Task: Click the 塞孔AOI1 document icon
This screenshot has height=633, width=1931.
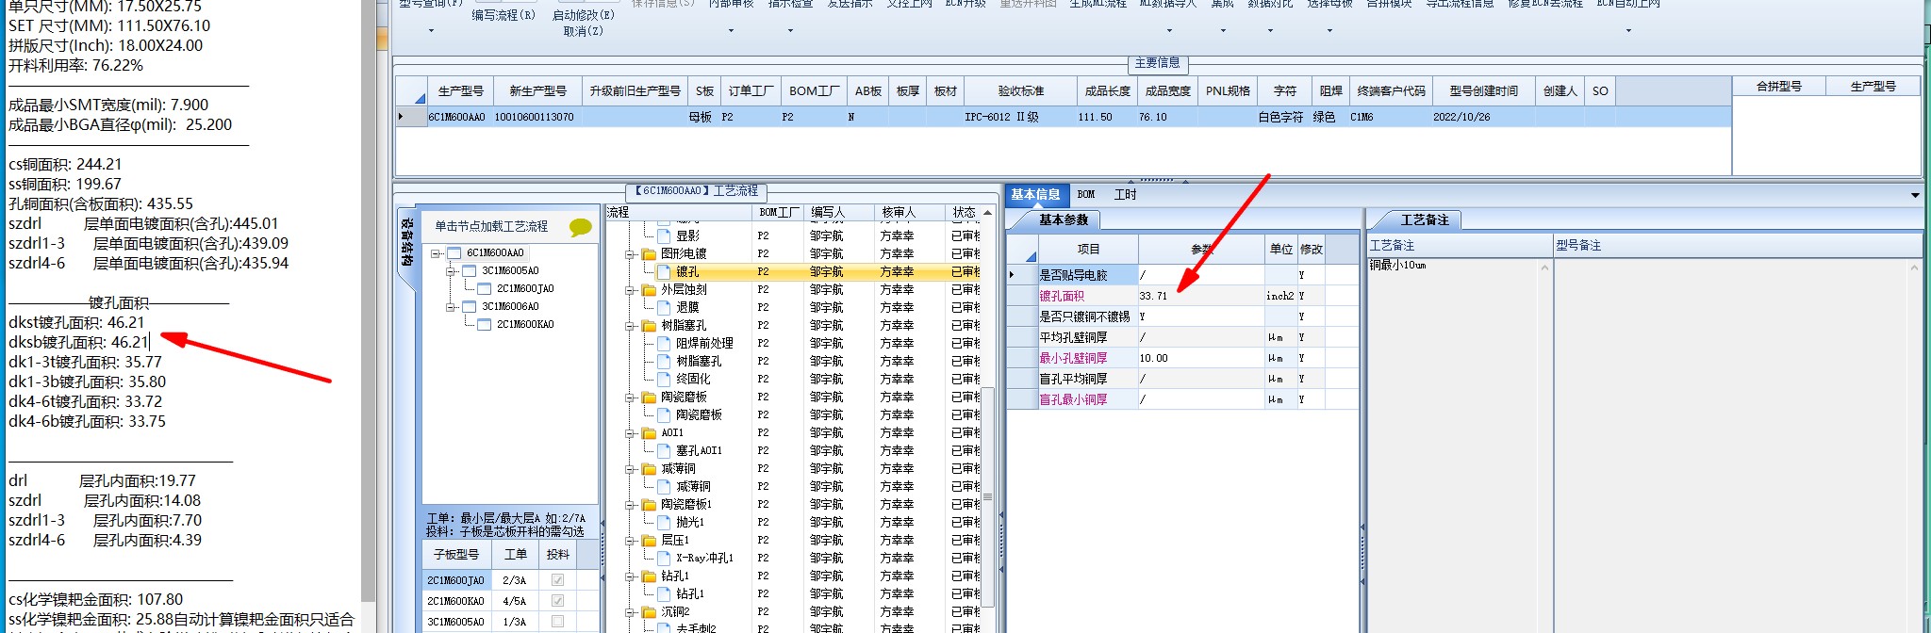Action: click(664, 450)
